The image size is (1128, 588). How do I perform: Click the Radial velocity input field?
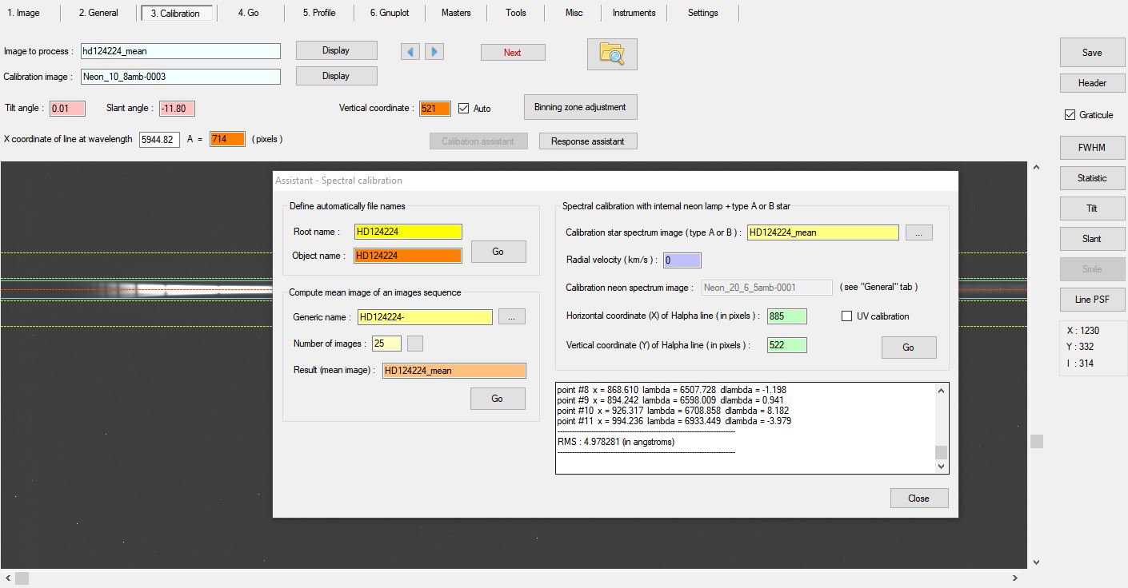point(682,260)
